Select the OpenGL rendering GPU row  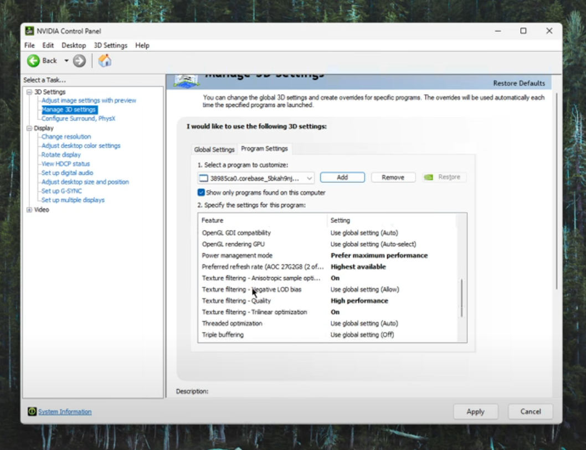point(327,244)
